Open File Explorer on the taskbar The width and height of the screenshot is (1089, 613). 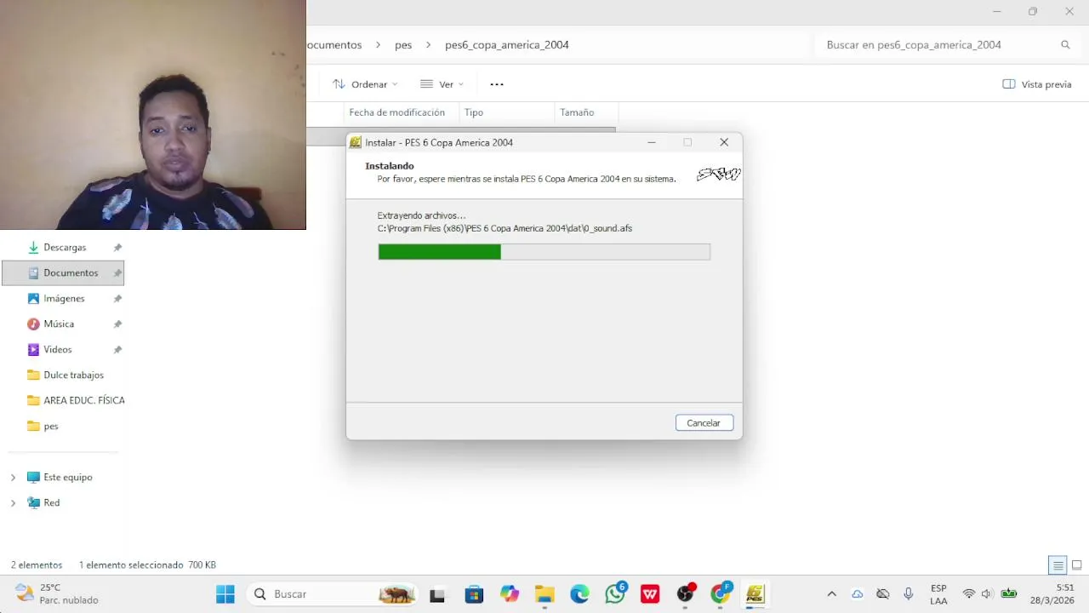pyautogui.click(x=544, y=594)
